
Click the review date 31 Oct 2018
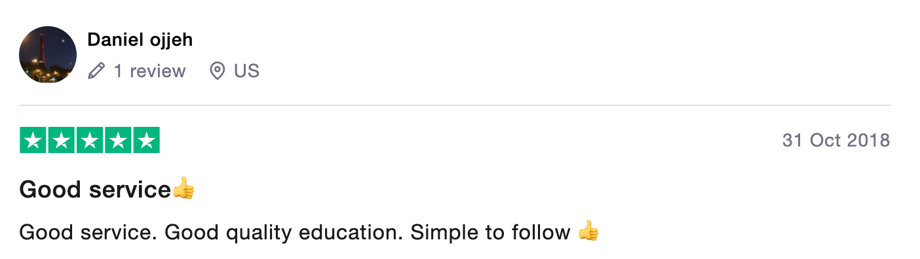coord(836,140)
